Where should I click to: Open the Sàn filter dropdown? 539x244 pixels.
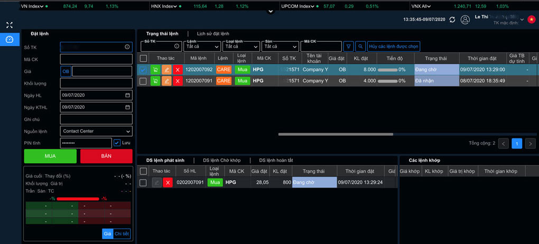[x=280, y=46]
